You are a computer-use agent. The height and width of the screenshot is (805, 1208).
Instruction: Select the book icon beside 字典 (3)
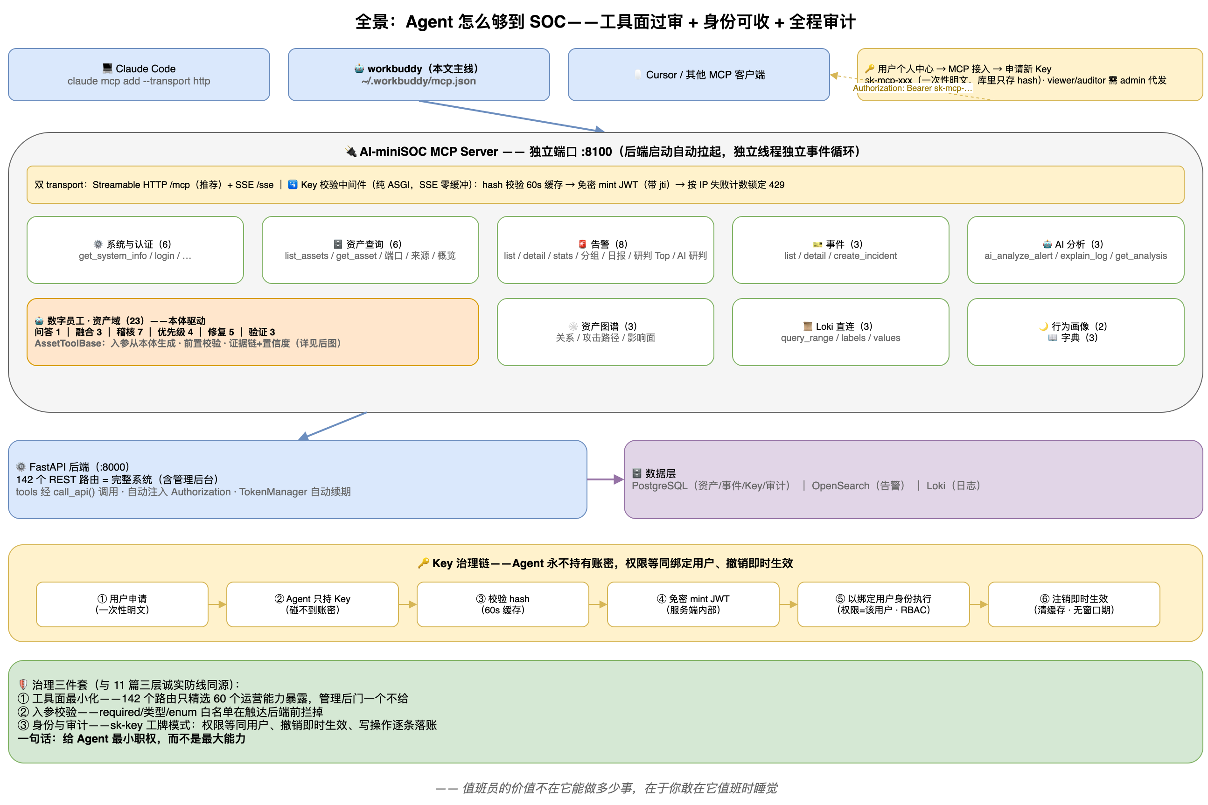tap(1052, 337)
